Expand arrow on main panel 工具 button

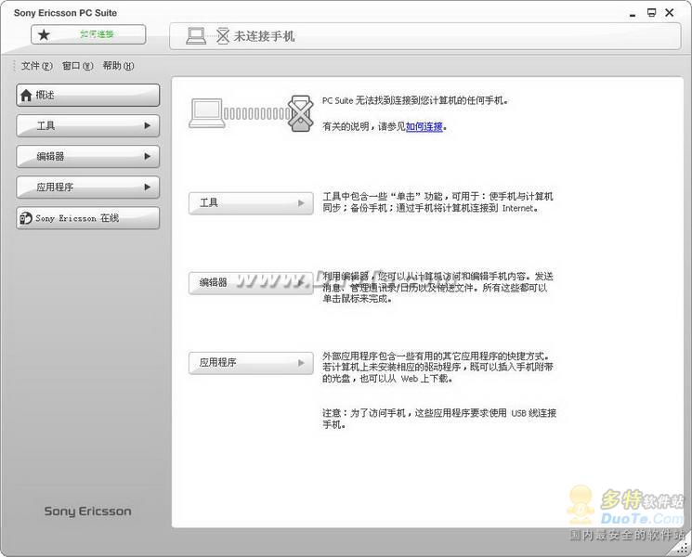(301, 203)
